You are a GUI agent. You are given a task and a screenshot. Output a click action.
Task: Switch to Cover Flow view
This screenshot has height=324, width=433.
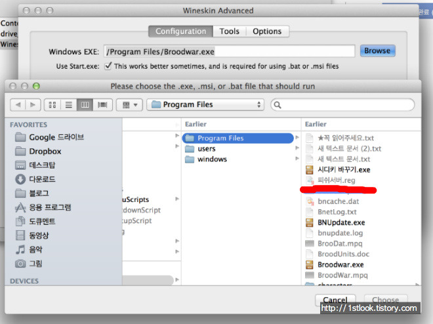102,105
